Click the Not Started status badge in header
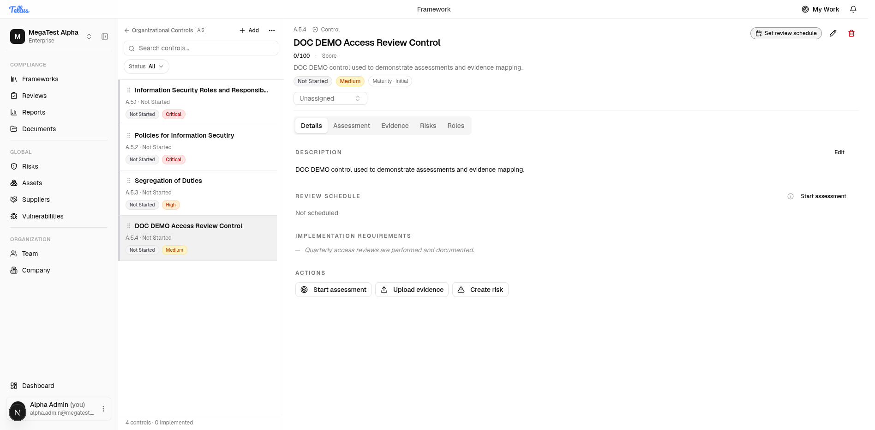 [x=312, y=81]
